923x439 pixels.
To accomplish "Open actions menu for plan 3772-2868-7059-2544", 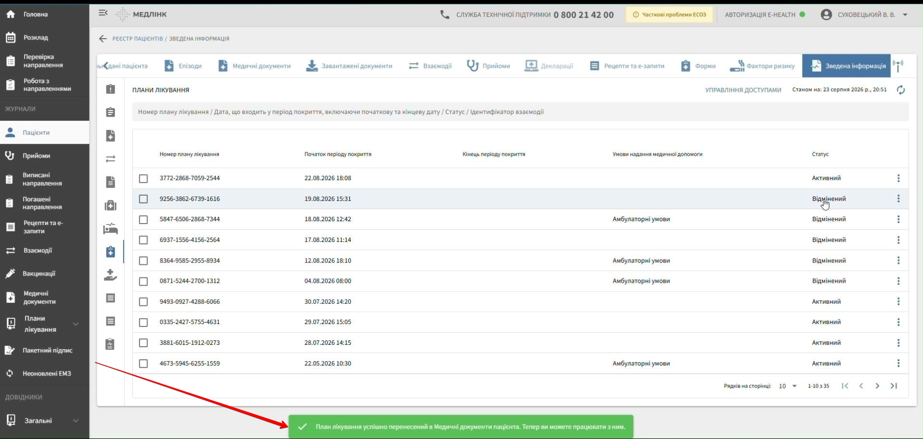I will click(x=898, y=178).
